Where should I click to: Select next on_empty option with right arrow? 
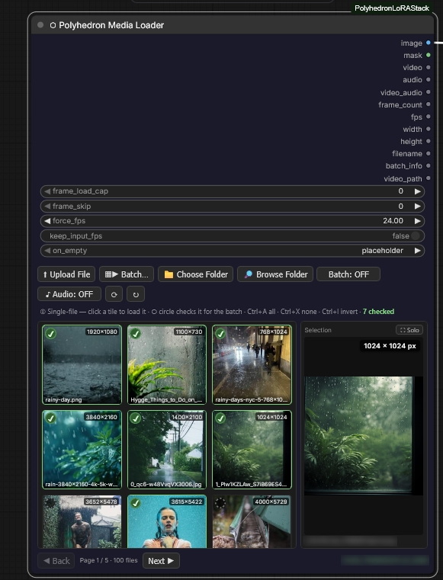[x=418, y=251]
